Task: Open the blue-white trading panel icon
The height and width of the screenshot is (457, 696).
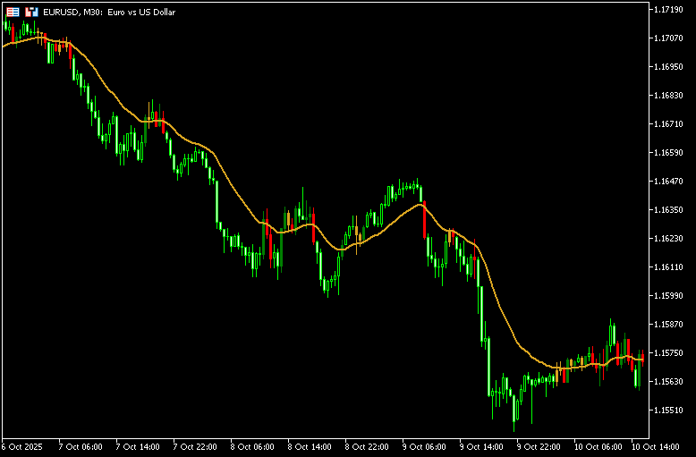Action: coord(31,13)
